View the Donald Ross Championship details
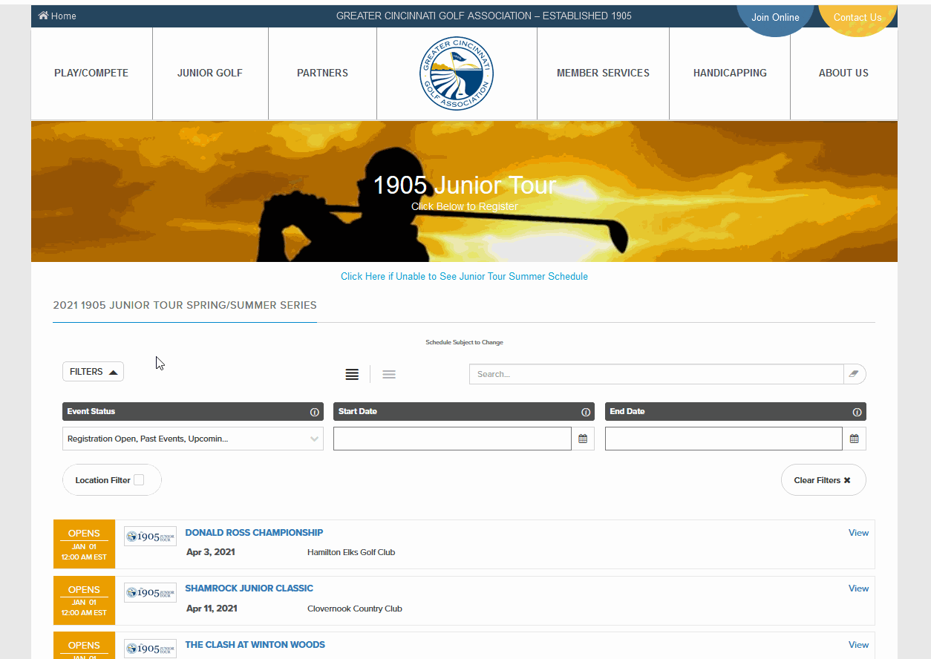This screenshot has height=659, width=931. [x=858, y=532]
